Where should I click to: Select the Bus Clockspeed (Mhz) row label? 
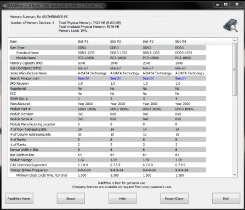pyautogui.click(x=26, y=68)
